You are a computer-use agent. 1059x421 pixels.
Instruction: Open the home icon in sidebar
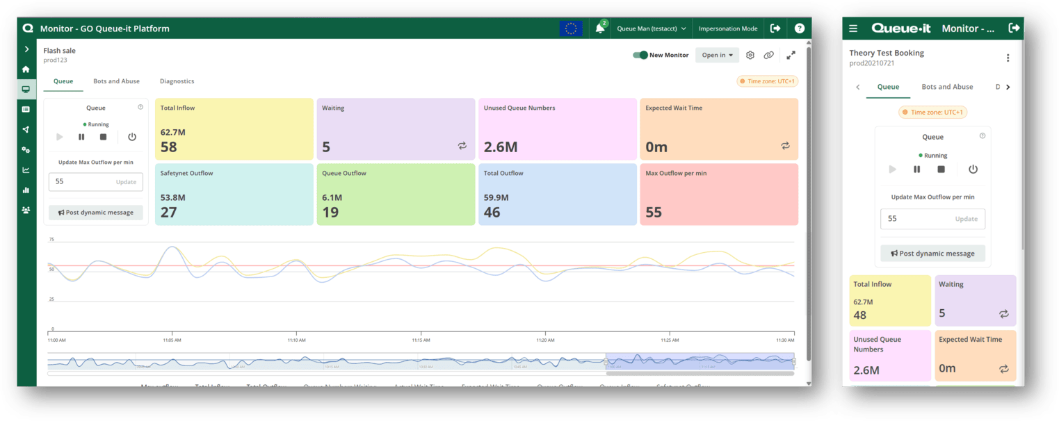click(26, 69)
